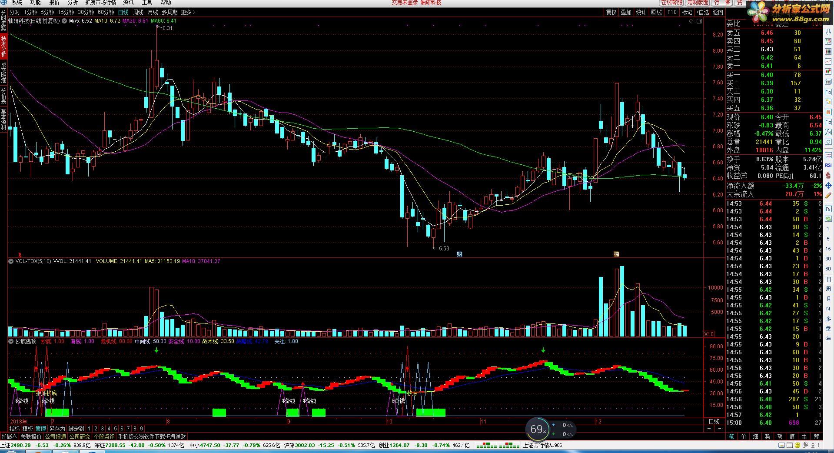Expand the 扩展 panel at bottom
This screenshot has width=834, height=453.
9,436
